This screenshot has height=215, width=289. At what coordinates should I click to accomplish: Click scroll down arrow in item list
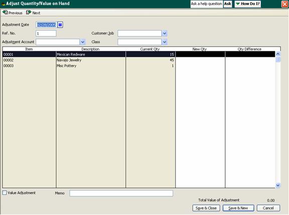click(278, 185)
